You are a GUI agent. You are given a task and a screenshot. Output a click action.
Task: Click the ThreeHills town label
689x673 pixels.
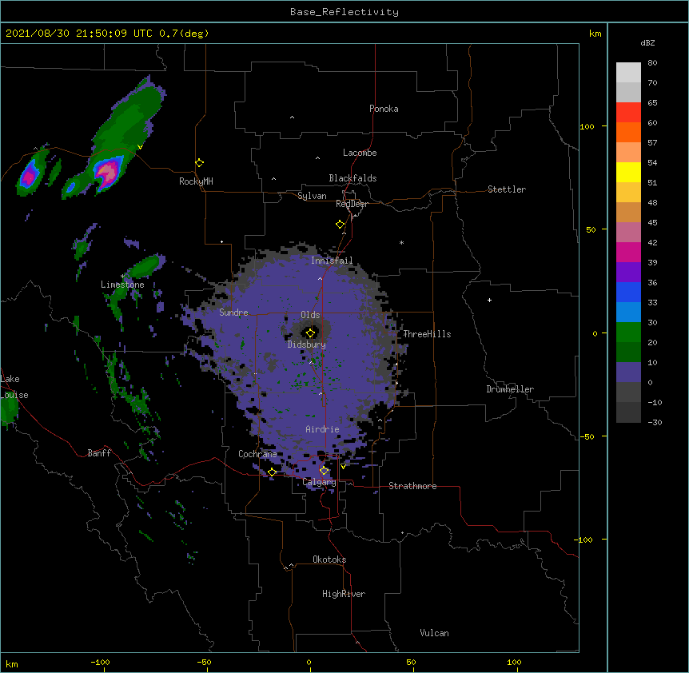click(x=427, y=334)
